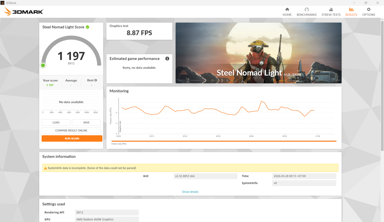The height and width of the screenshot is (222, 384).
Task: Click the green checkmark beside Steel Nomad Light Score
Action: pyautogui.click(x=87, y=27)
